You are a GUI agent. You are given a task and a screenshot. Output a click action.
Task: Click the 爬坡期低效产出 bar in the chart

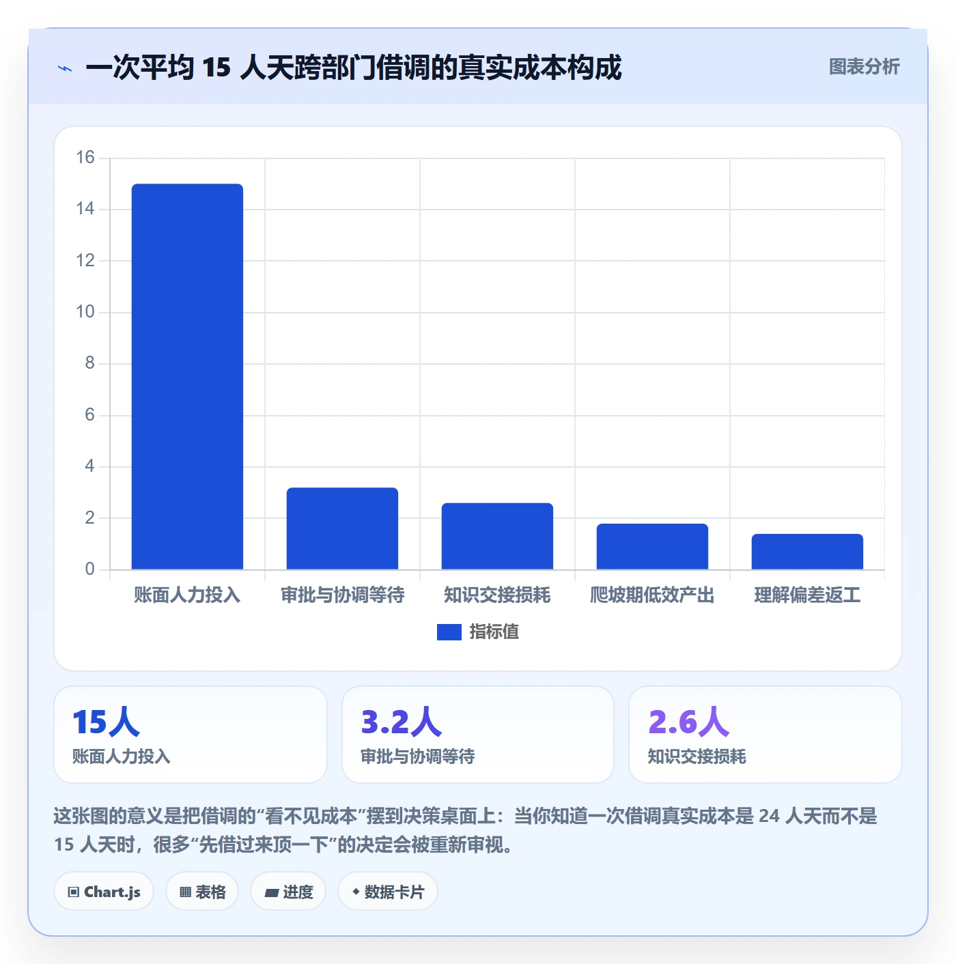tap(652, 546)
